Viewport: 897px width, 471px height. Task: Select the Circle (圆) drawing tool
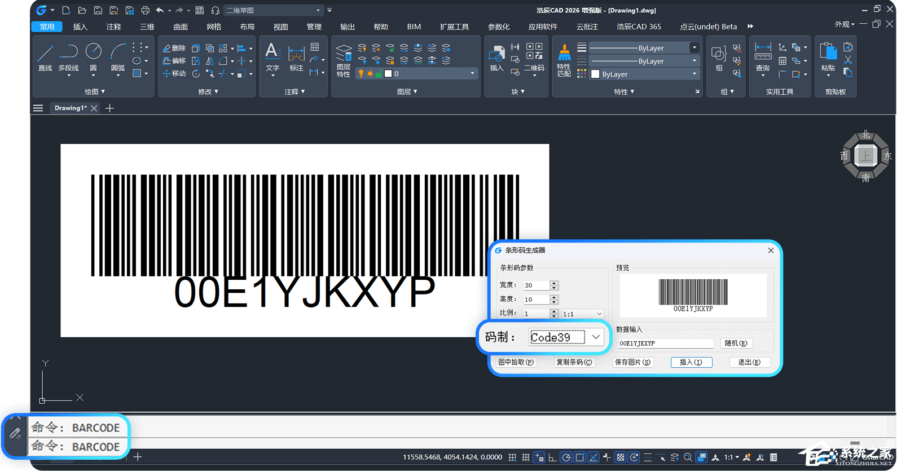(x=93, y=57)
